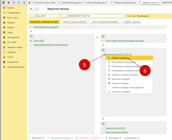The width and height of the screenshot is (172, 140).
Task: Open Favorites star icon in top bar
Action: [x=9, y=2]
